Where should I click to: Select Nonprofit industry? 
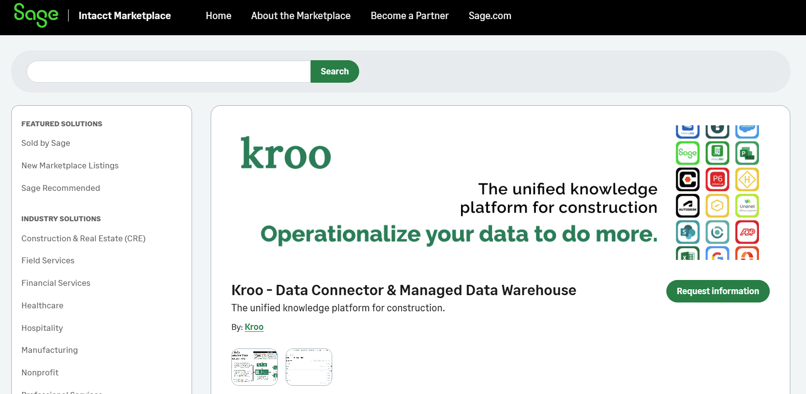click(40, 372)
